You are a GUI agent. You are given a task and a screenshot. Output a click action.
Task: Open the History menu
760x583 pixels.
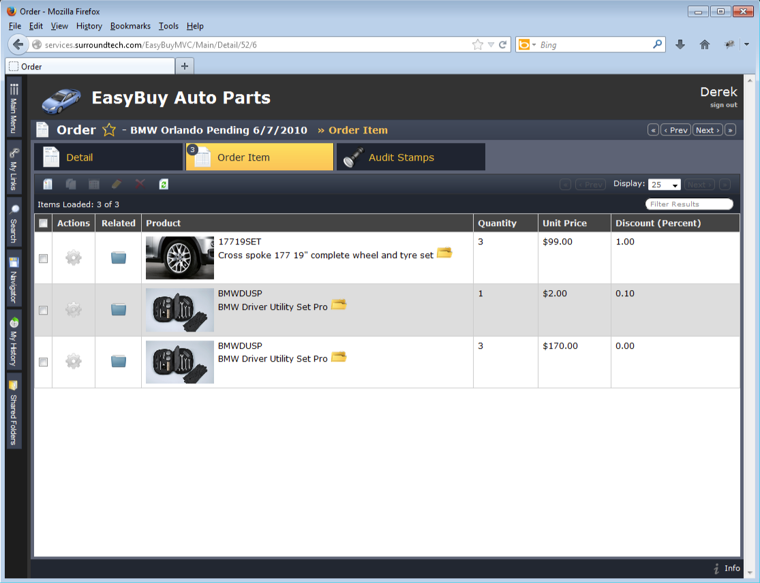tap(89, 26)
